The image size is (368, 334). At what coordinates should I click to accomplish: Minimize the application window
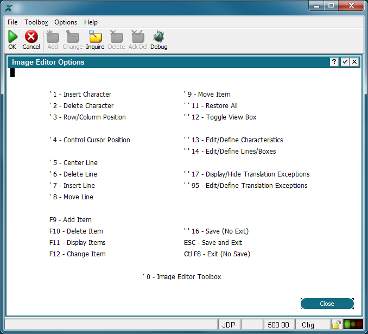[316, 6]
